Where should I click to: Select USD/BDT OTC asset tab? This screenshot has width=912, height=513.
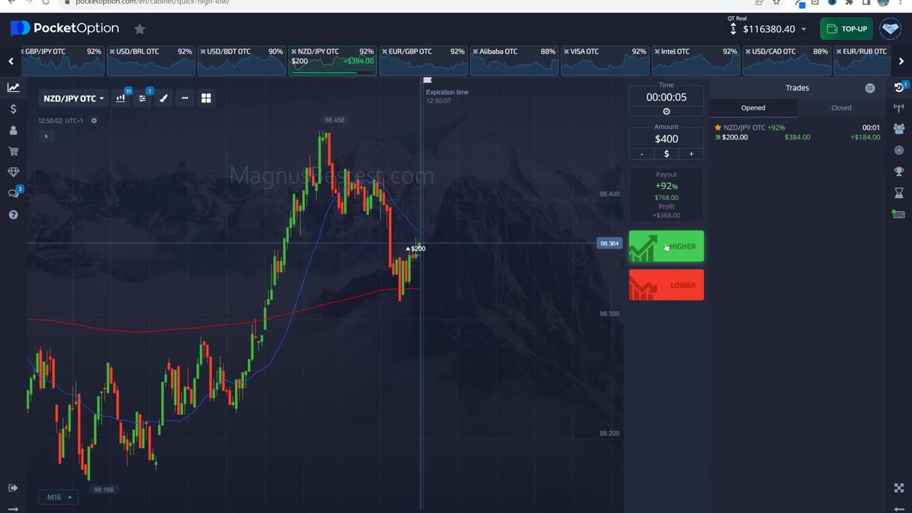pos(242,61)
